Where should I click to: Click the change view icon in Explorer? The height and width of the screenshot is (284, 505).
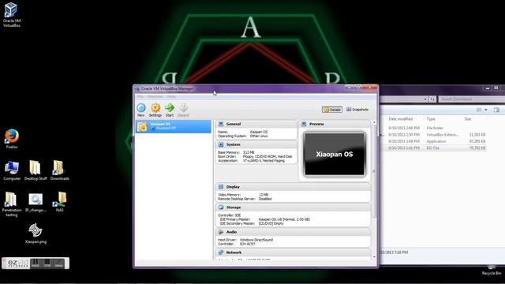pyautogui.click(x=479, y=110)
